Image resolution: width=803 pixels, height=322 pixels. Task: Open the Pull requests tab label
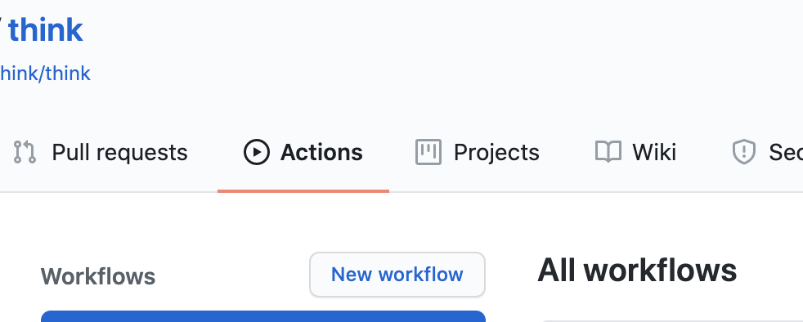click(x=120, y=153)
